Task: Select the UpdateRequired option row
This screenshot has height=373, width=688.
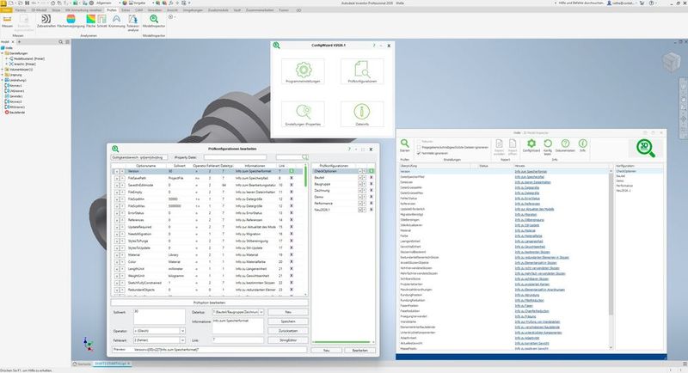Action: 206,227
